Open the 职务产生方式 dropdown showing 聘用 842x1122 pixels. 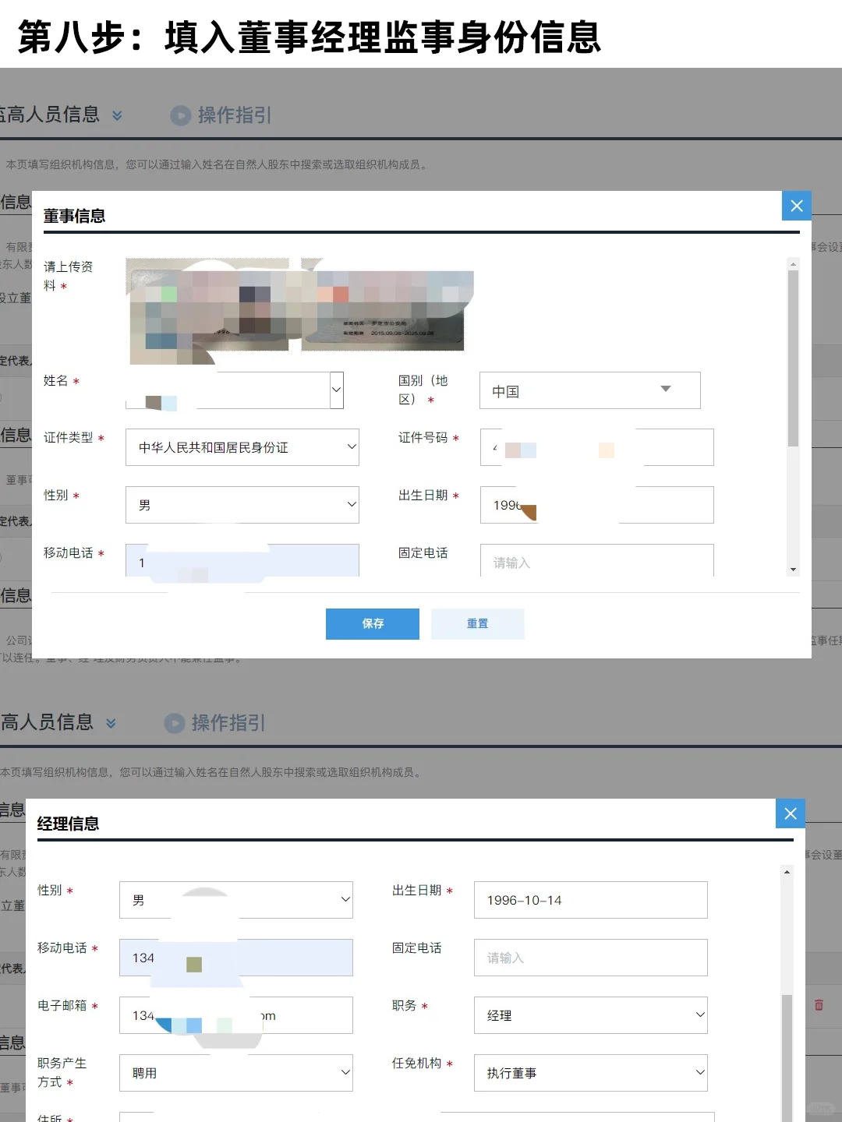click(x=235, y=1073)
